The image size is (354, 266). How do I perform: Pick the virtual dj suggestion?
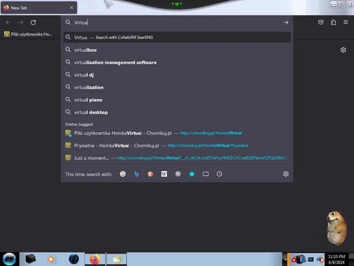[177, 75]
